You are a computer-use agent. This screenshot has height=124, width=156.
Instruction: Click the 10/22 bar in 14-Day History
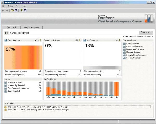[48, 89]
